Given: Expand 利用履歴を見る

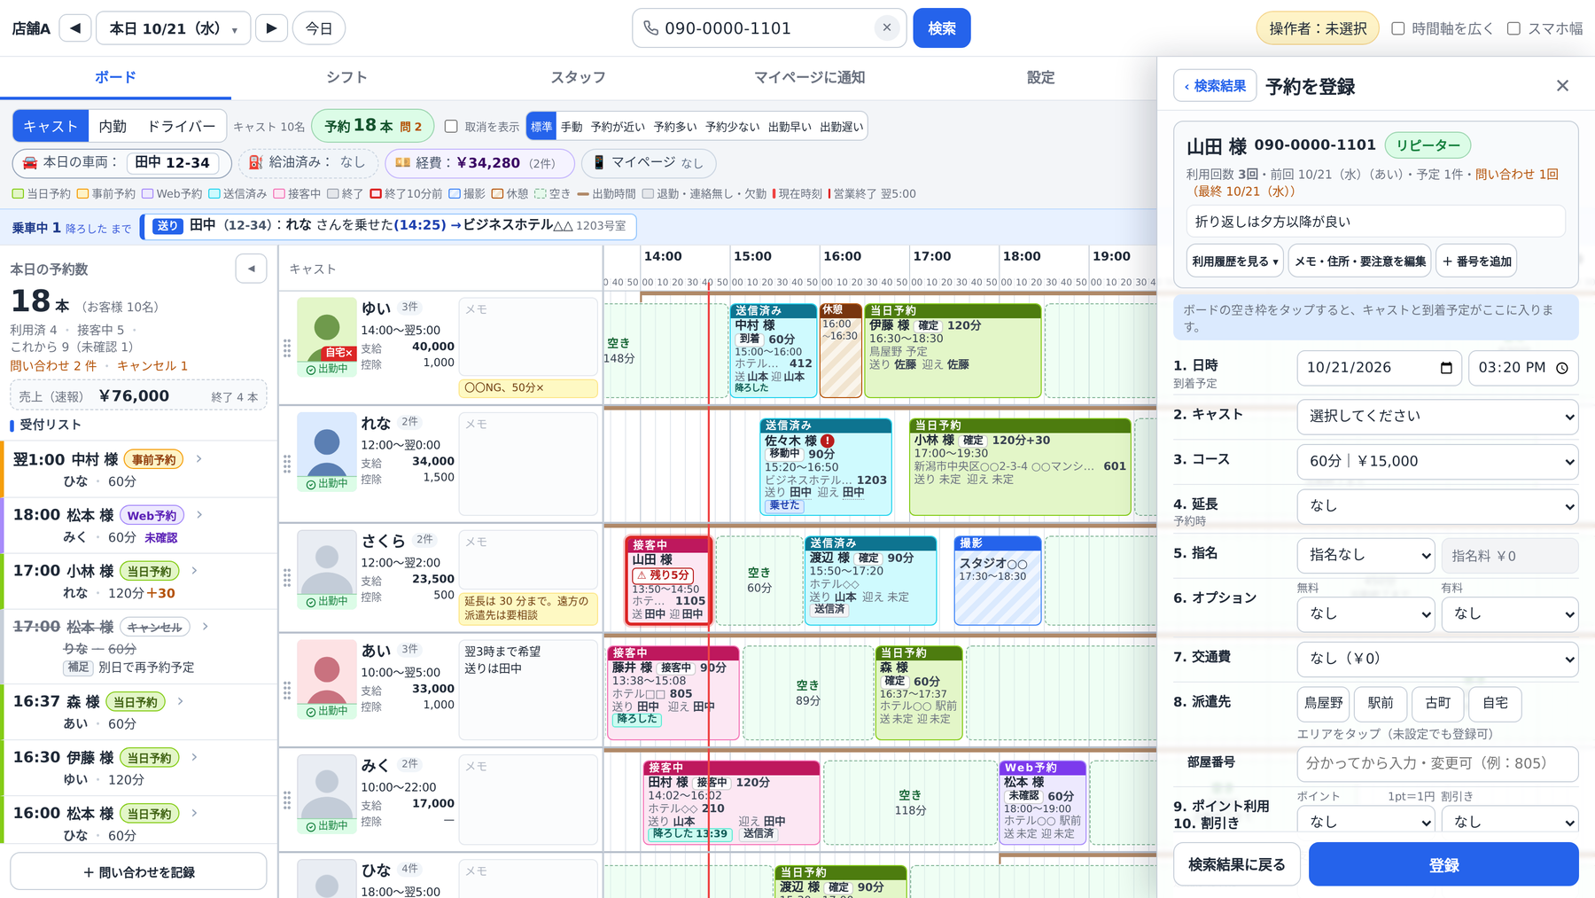Looking at the screenshot, I should pyautogui.click(x=1234, y=262).
